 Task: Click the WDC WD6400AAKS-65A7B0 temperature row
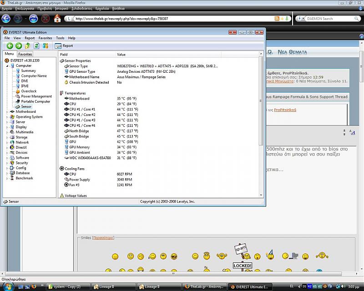(100, 158)
